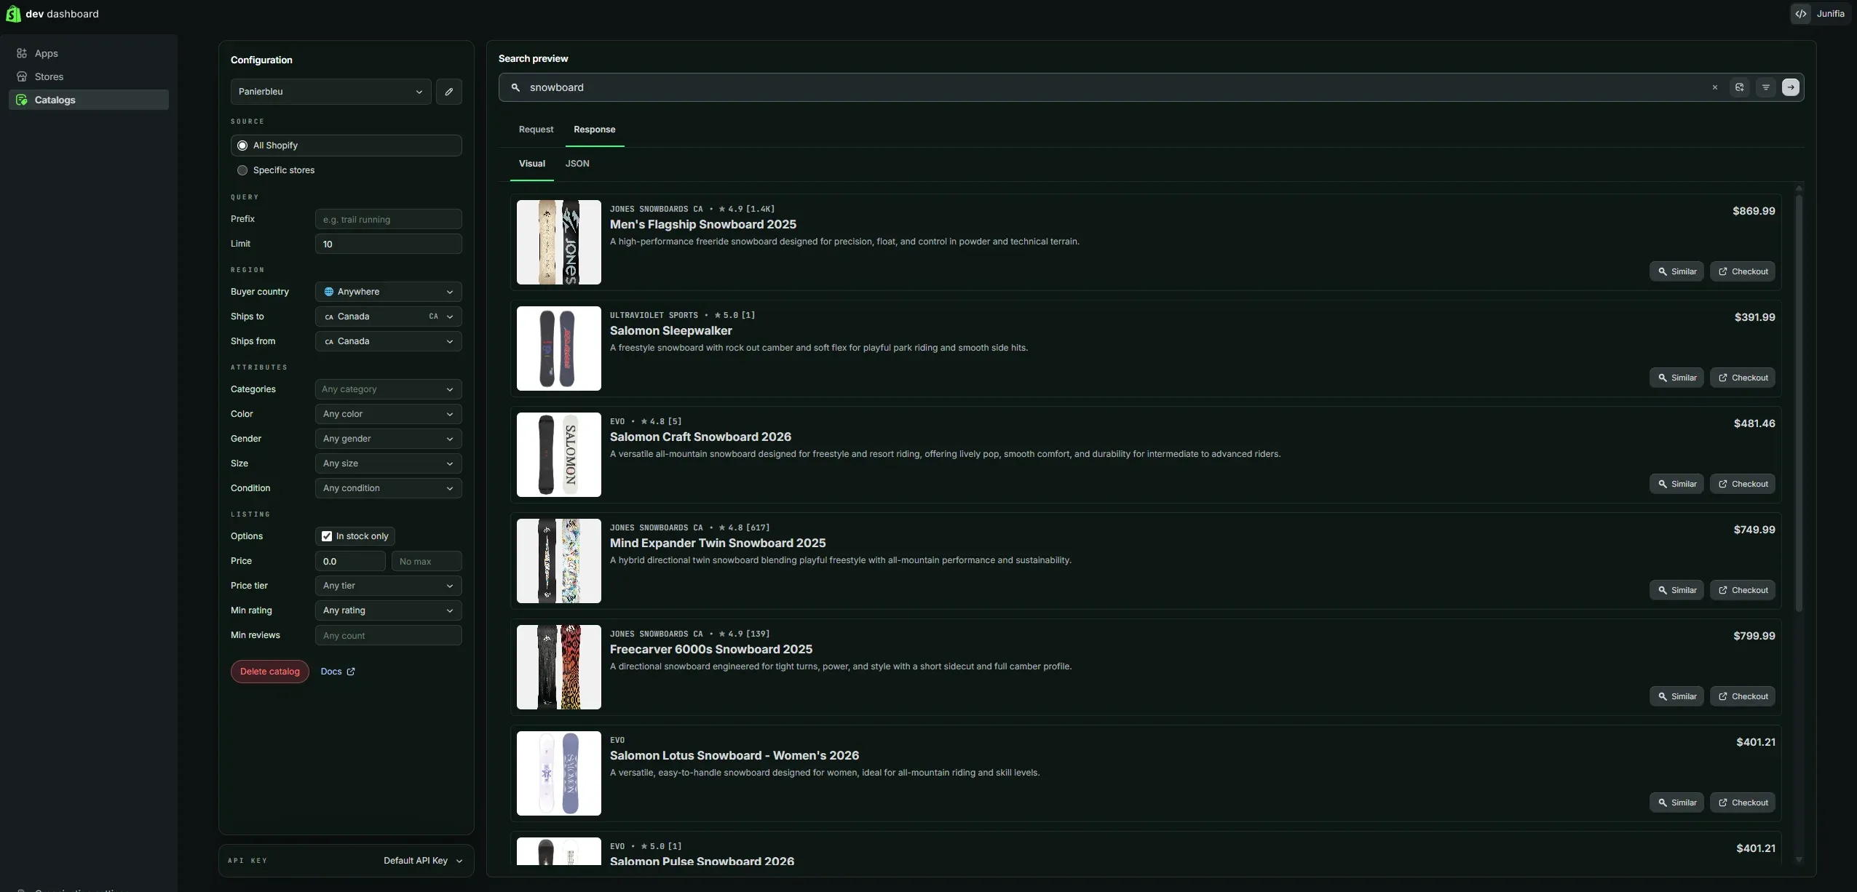The height and width of the screenshot is (892, 1857).
Task: Expand the Color dropdown
Action: 388,414
